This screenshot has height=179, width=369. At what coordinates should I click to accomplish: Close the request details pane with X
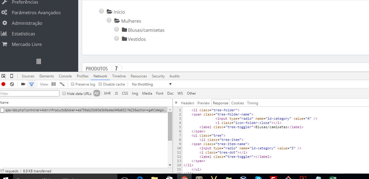point(176,103)
